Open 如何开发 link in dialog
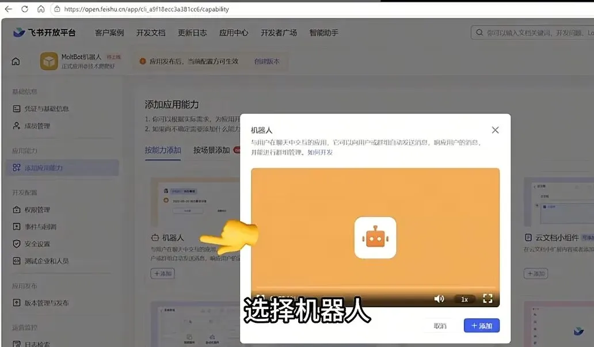This screenshot has height=347, width=594. 320,152
